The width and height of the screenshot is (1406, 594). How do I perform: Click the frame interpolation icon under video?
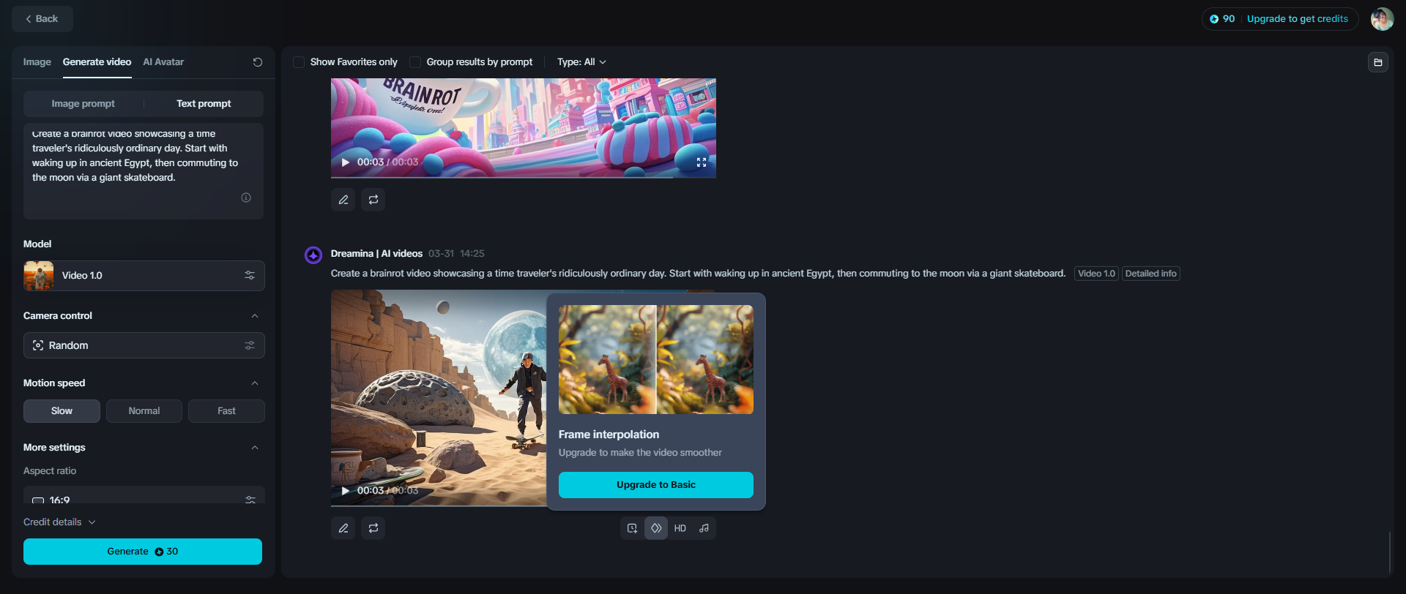tap(656, 528)
